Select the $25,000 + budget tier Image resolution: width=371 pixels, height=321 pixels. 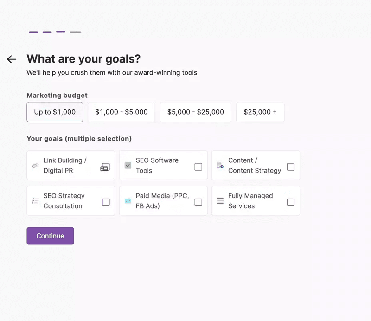pos(260,112)
